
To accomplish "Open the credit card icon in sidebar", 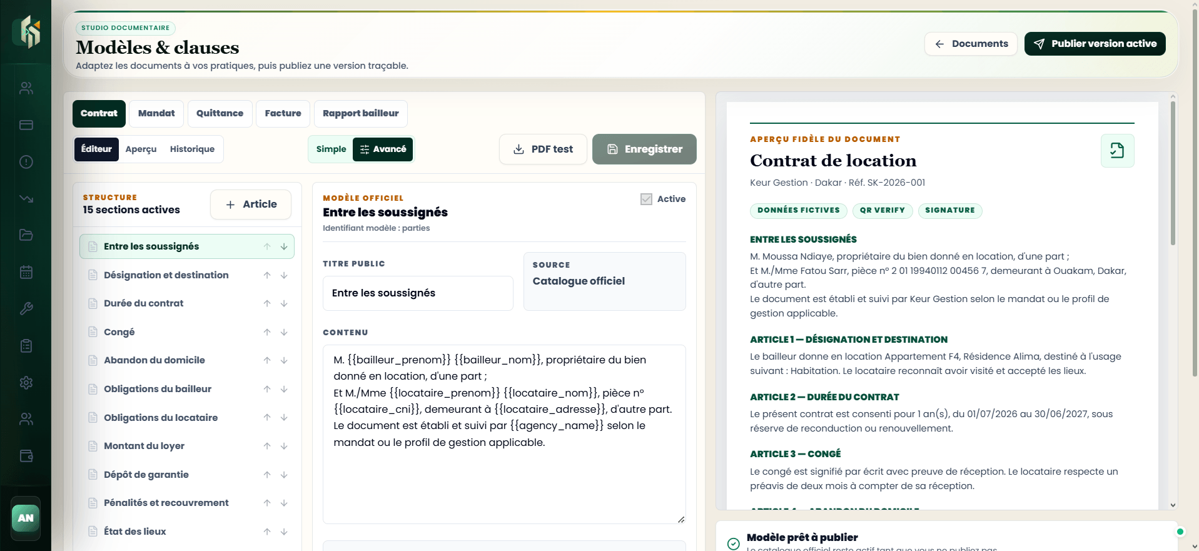I will coord(26,125).
